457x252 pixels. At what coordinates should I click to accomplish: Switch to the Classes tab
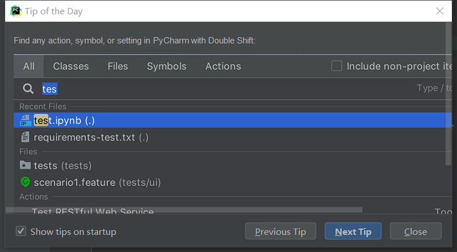pyautogui.click(x=71, y=66)
